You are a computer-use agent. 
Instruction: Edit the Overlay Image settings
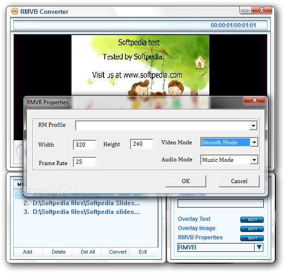(252, 229)
